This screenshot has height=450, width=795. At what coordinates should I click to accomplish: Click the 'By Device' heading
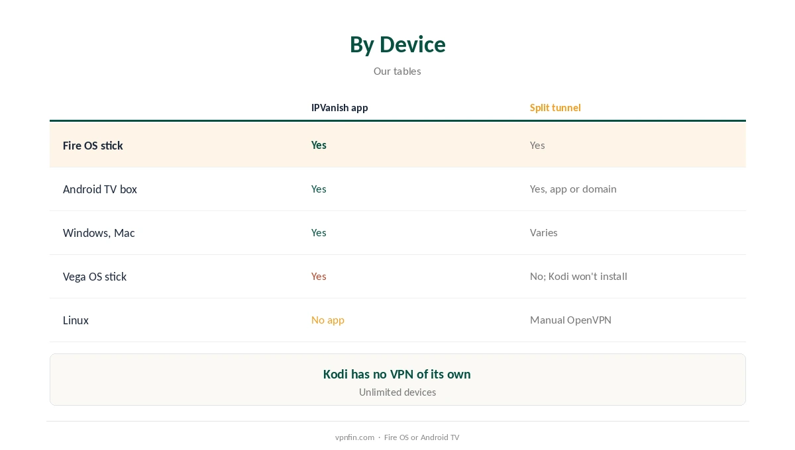(x=397, y=44)
